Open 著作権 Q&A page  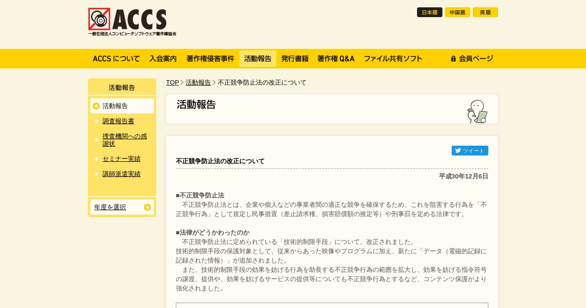[336, 59]
